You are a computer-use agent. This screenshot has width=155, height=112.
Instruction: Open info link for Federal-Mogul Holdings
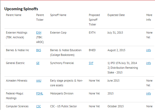[x=148, y=93]
